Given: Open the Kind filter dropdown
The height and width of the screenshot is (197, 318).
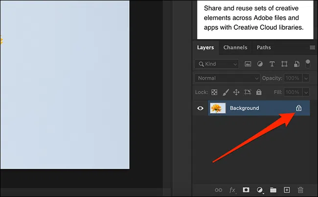Looking at the screenshot, I should coord(216,64).
